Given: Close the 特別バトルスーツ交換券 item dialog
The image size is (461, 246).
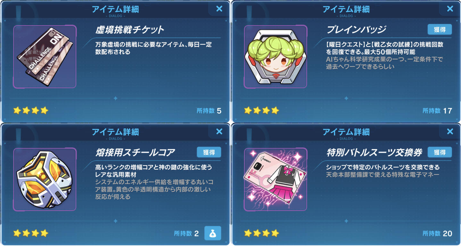Looking at the screenshot, I should [x=450, y=131].
